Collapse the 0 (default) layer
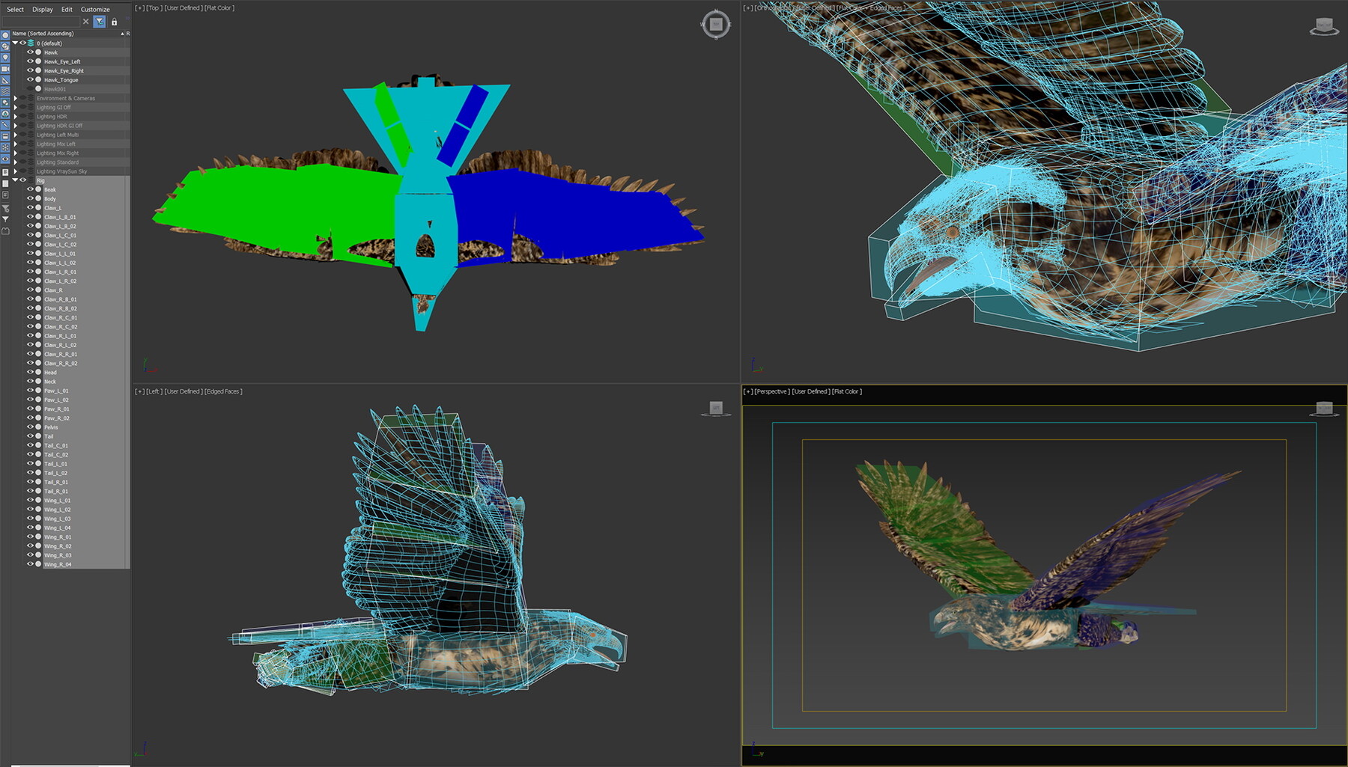This screenshot has height=767, width=1348. point(15,43)
